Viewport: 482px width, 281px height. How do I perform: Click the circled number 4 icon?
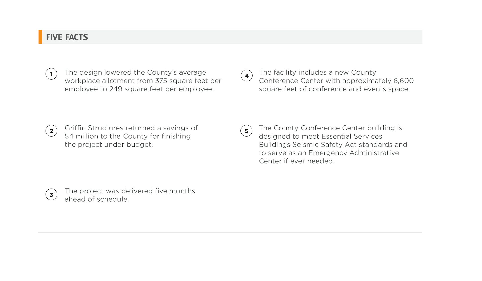[x=247, y=76]
